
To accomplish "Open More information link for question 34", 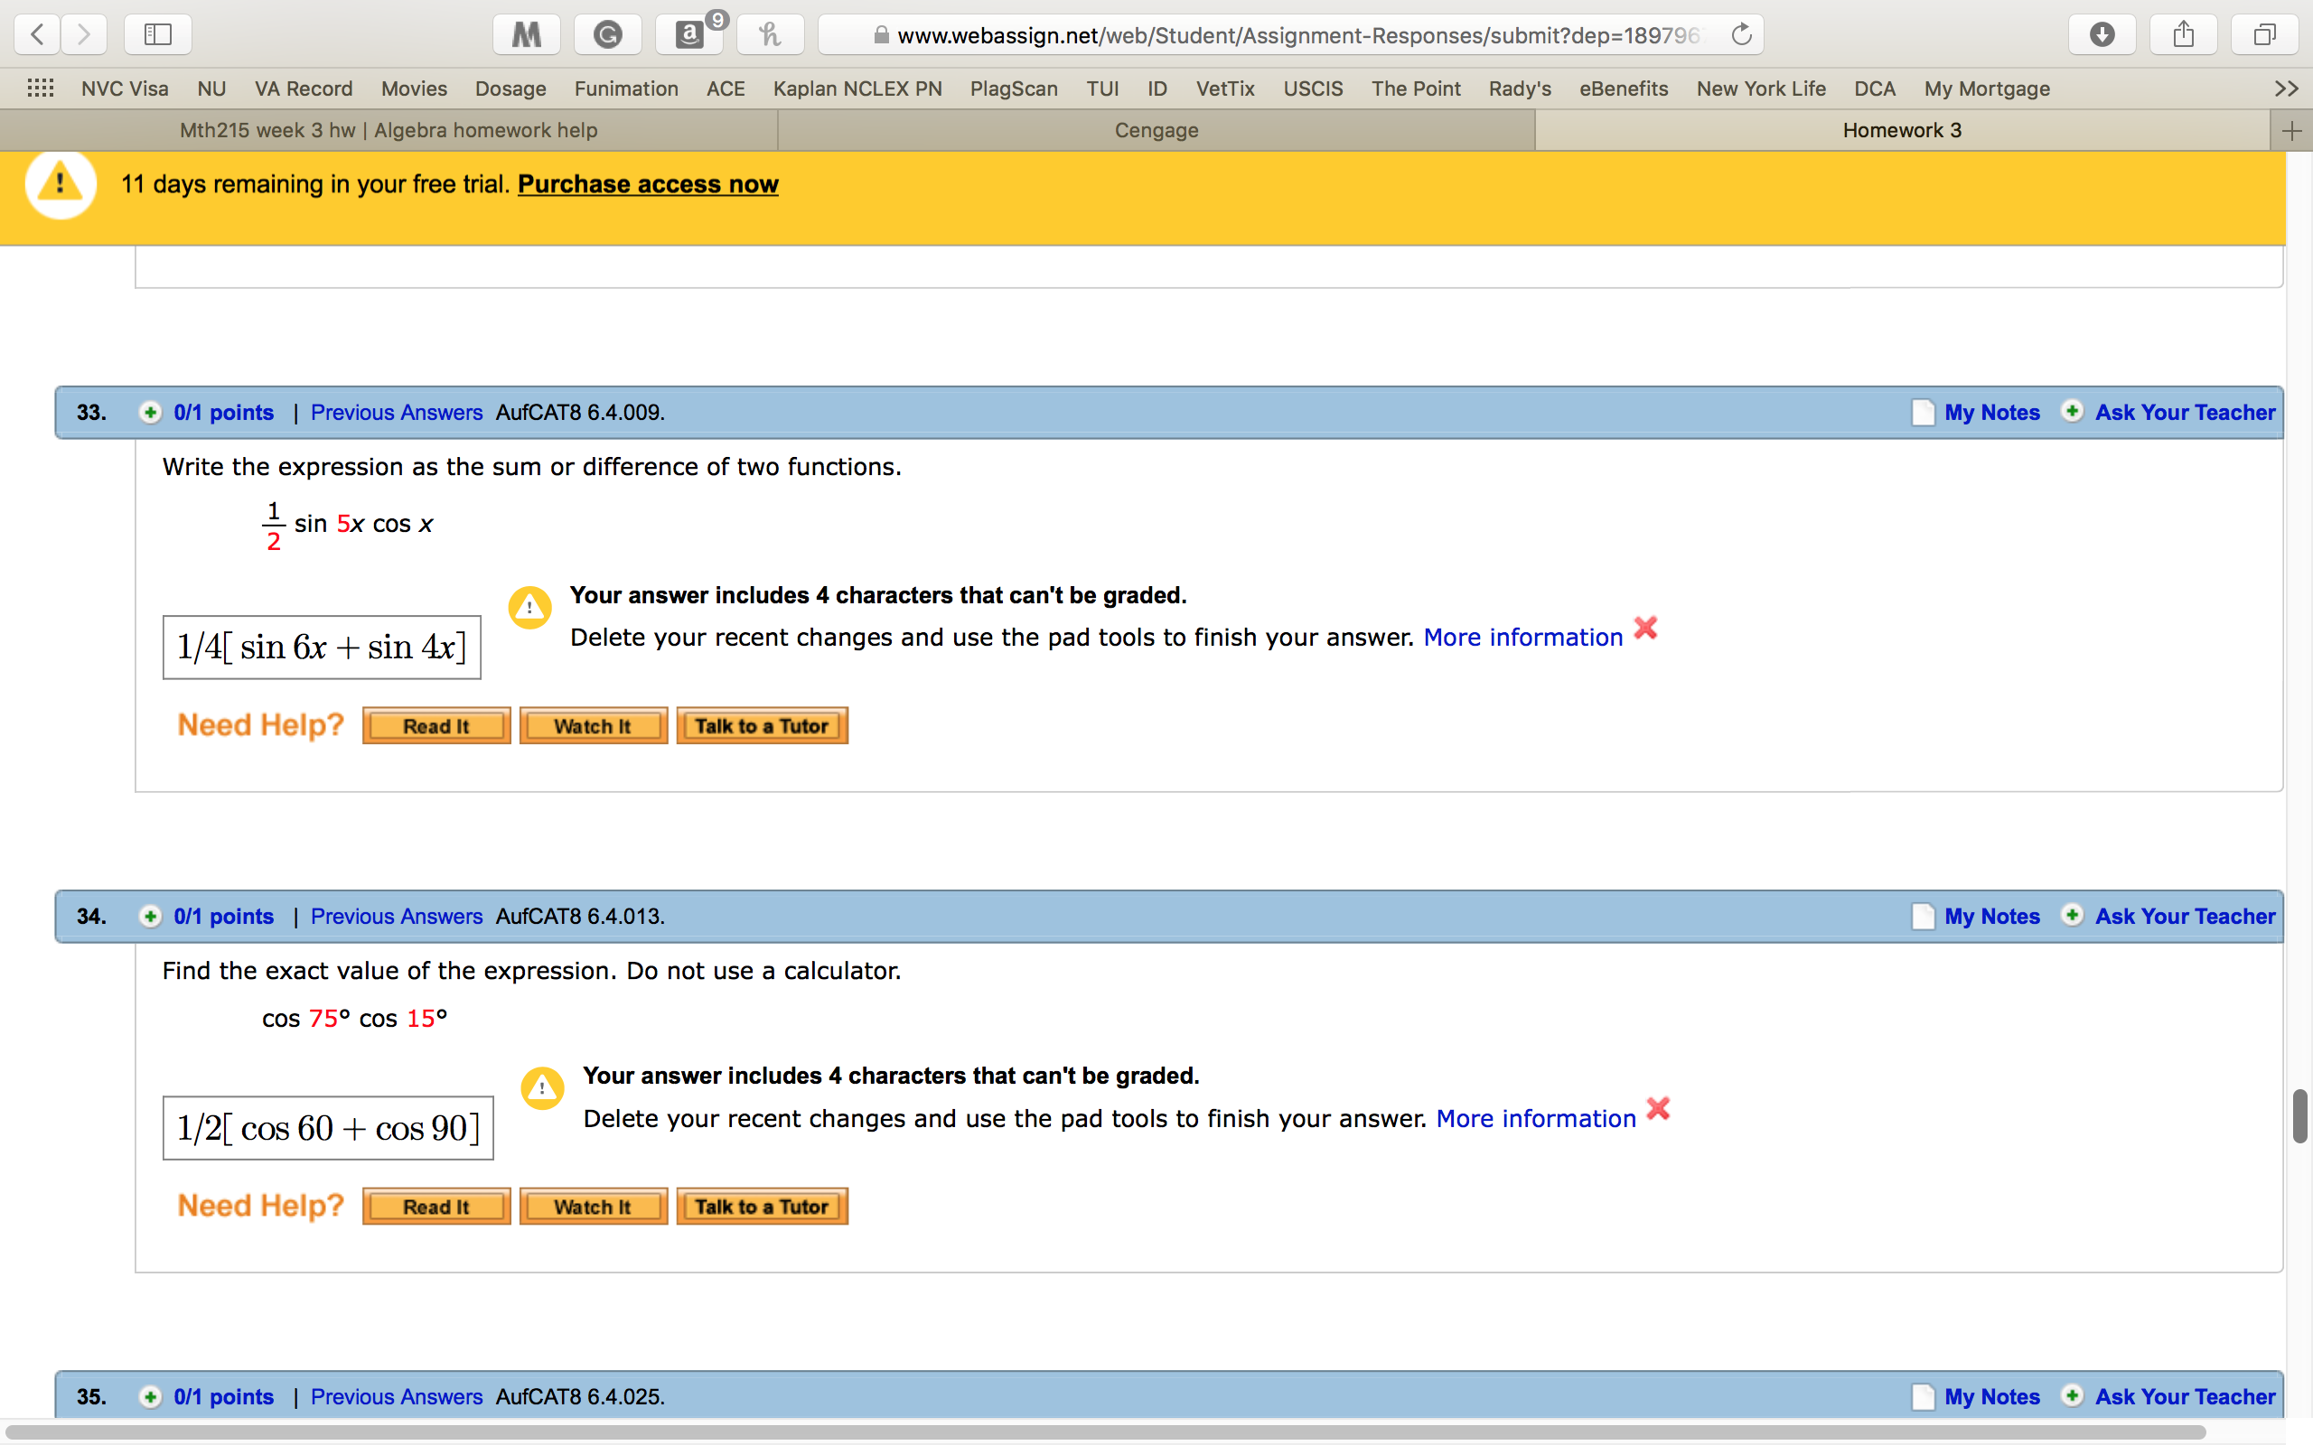I will (x=1536, y=1119).
